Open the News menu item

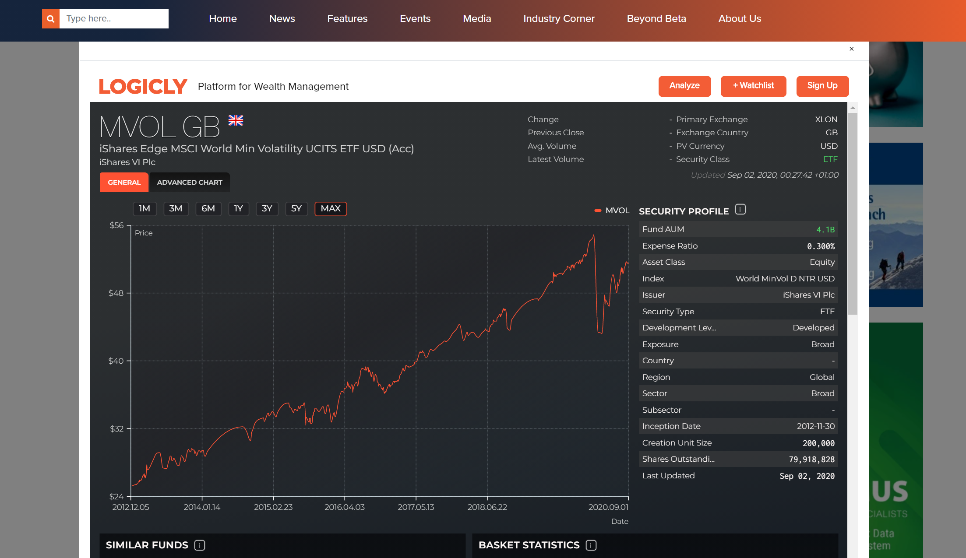282,19
